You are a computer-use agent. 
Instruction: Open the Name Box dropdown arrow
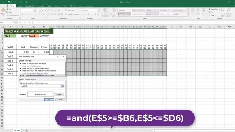coord(12,22)
